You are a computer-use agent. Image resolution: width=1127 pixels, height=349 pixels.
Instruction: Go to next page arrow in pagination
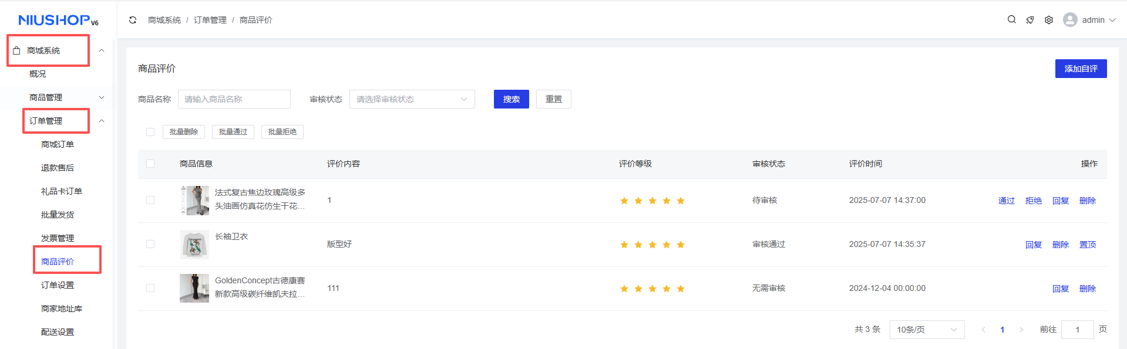(1021, 330)
